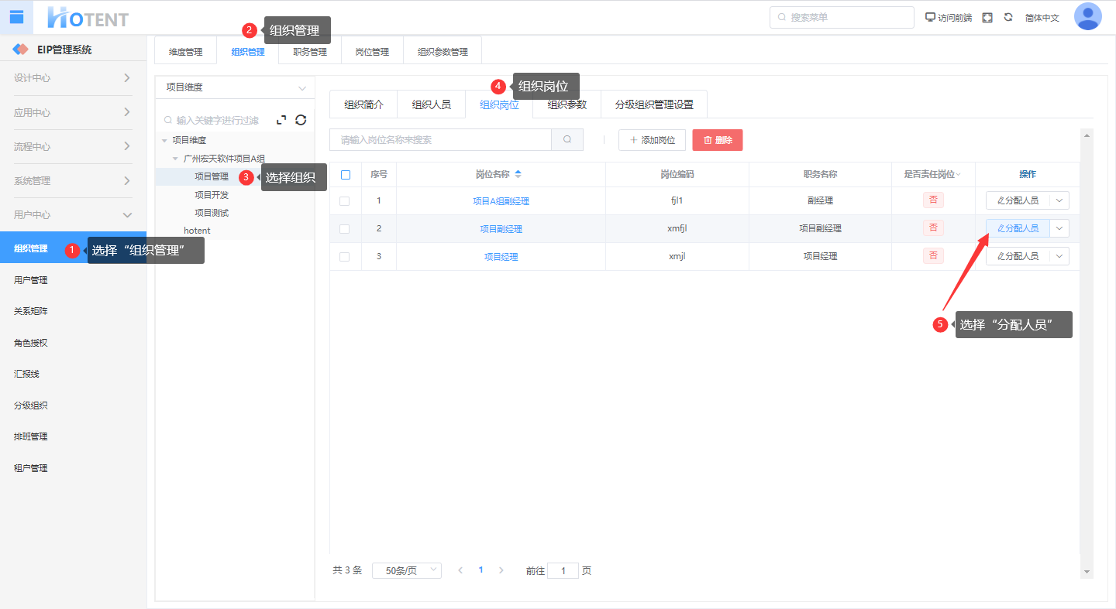Refresh the organization tree
This screenshot has height=609, width=1116.
pyautogui.click(x=301, y=120)
